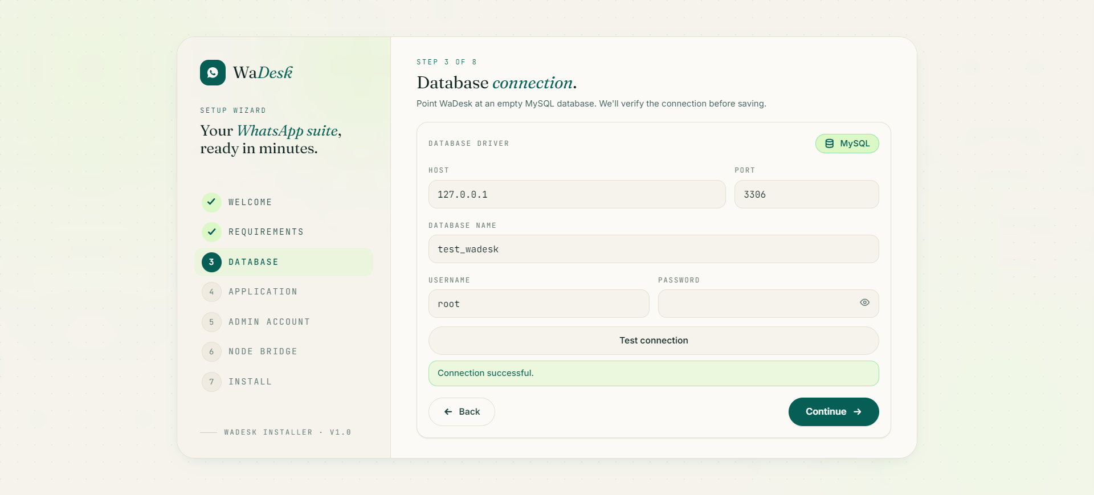The width and height of the screenshot is (1094, 495).
Task: Click the step 7 Install number badge
Action: 211,382
